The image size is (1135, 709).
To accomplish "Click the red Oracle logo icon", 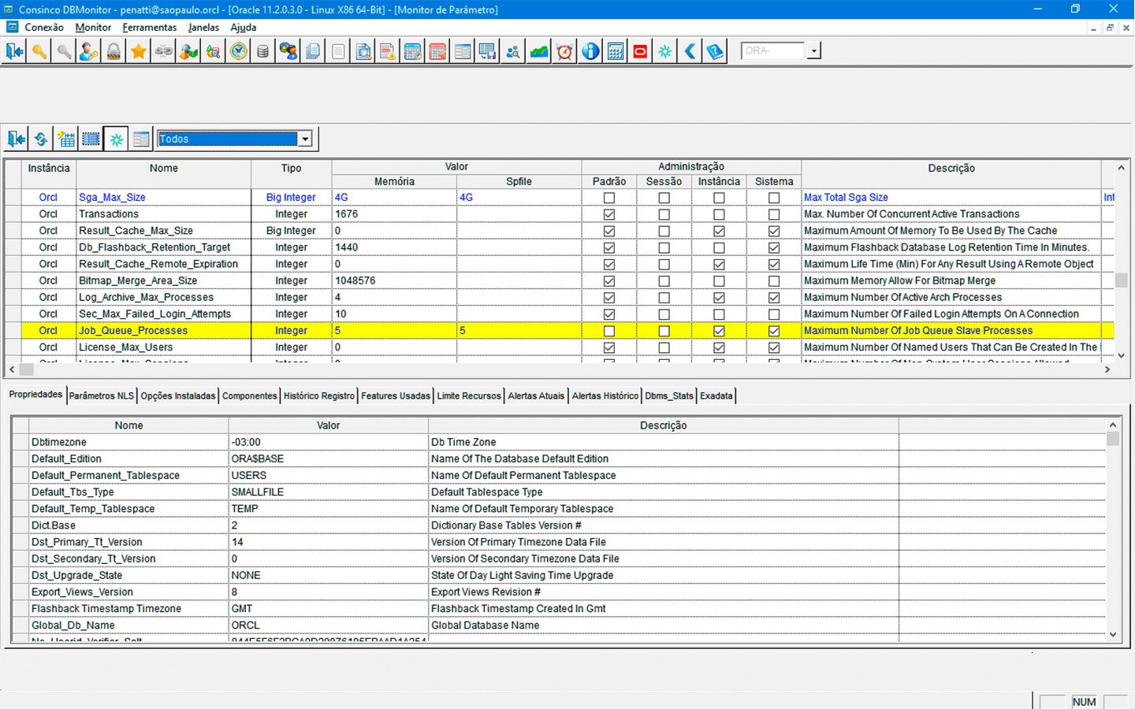I will (640, 52).
